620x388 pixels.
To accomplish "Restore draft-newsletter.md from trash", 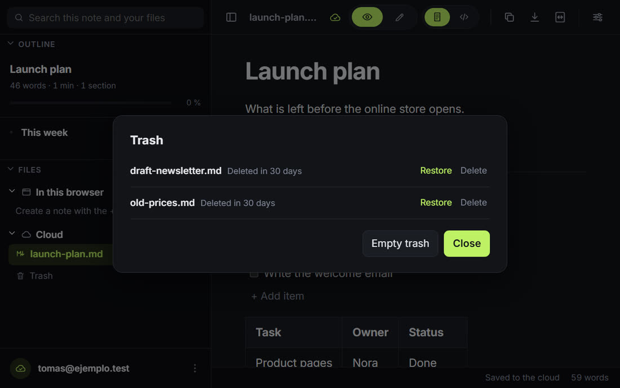I will [436, 170].
